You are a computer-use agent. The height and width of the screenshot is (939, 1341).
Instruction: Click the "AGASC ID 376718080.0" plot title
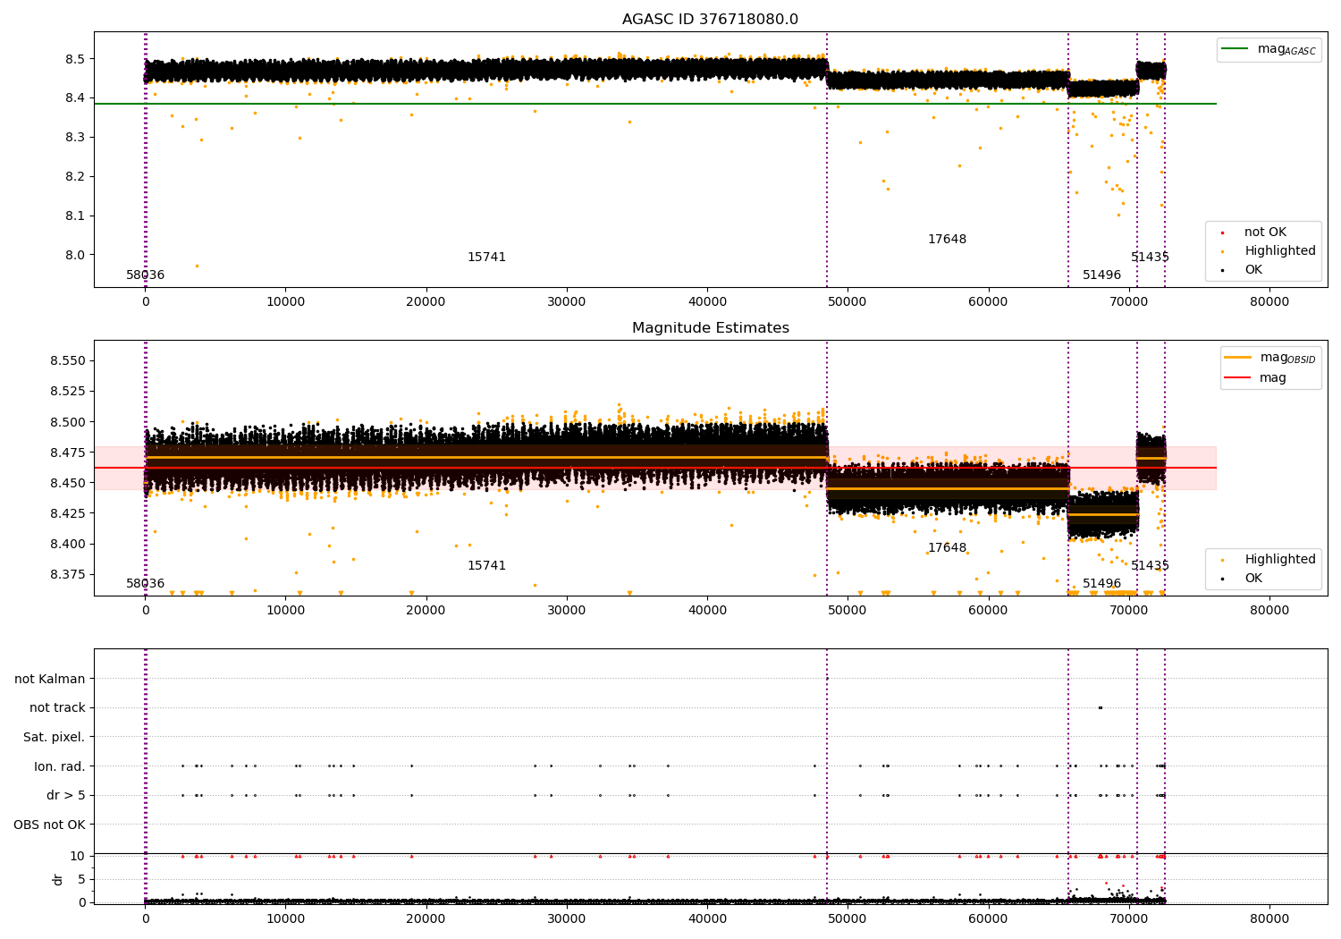point(710,20)
